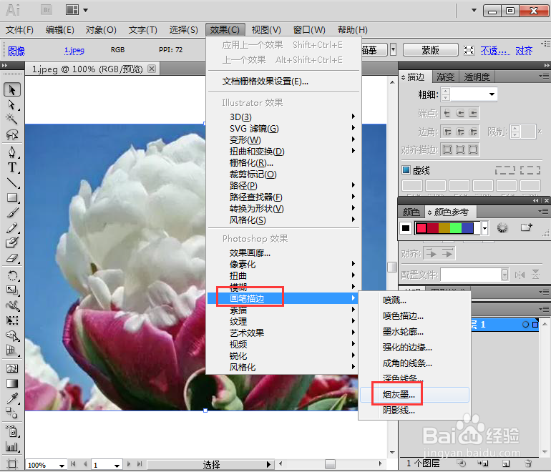Select the Warp tool
The image size is (551, 472).
[x=12, y=305]
